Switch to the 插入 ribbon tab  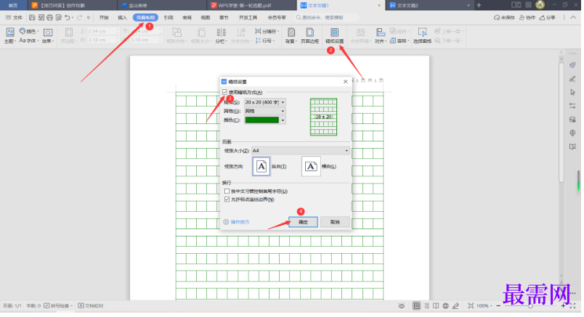tap(122, 17)
